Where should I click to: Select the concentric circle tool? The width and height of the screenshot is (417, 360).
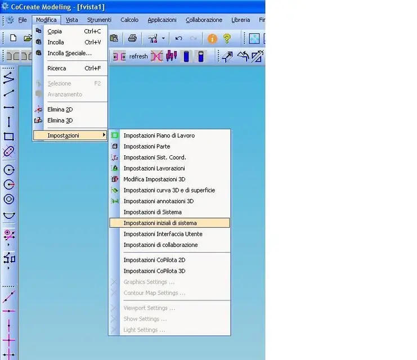click(9, 199)
